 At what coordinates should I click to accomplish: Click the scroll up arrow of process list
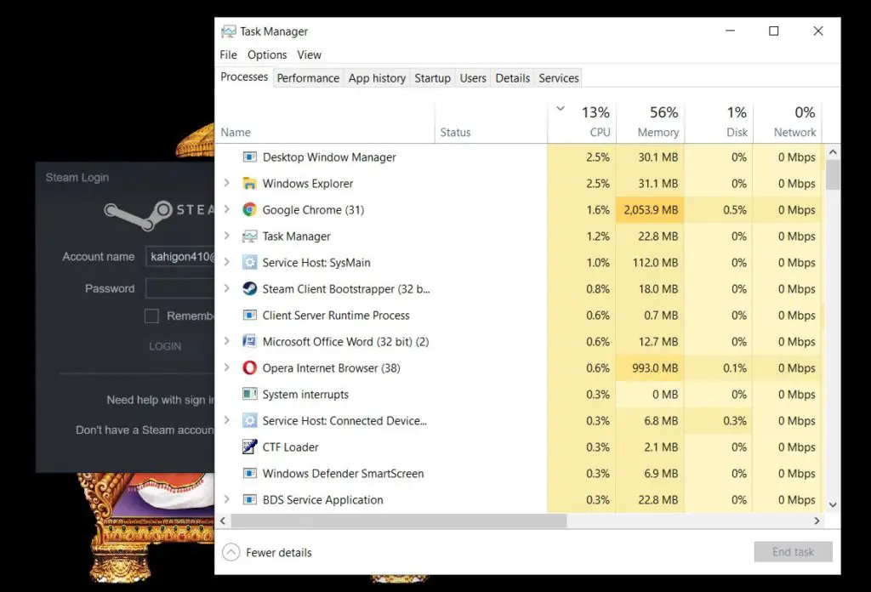(x=832, y=151)
